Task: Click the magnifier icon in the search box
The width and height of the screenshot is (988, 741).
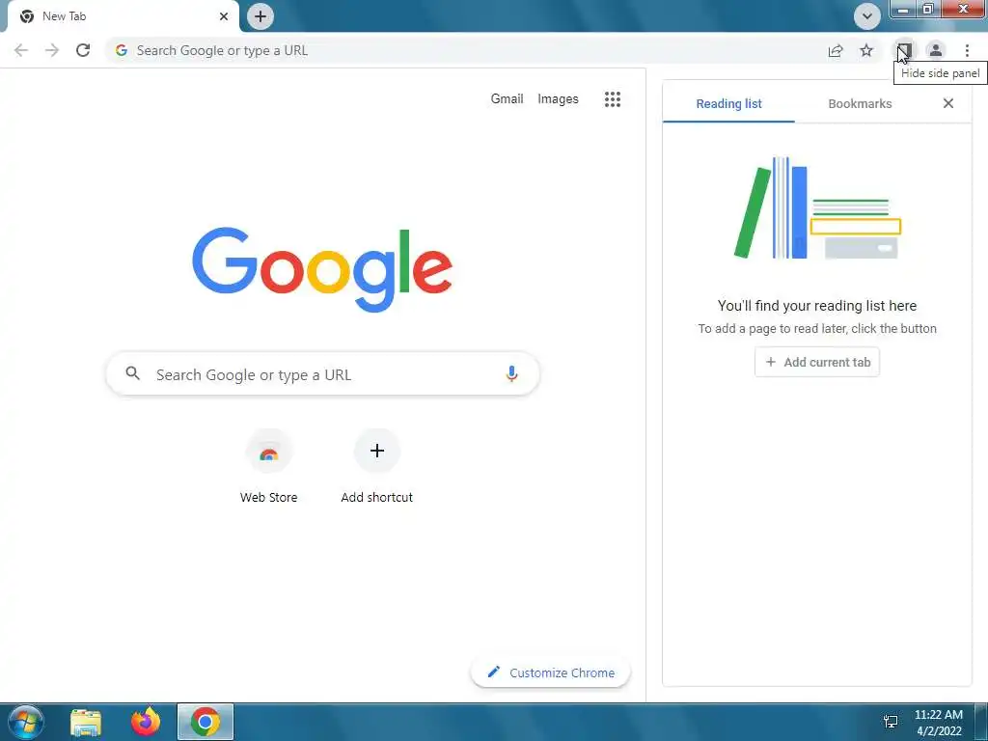Action: (x=132, y=373)
